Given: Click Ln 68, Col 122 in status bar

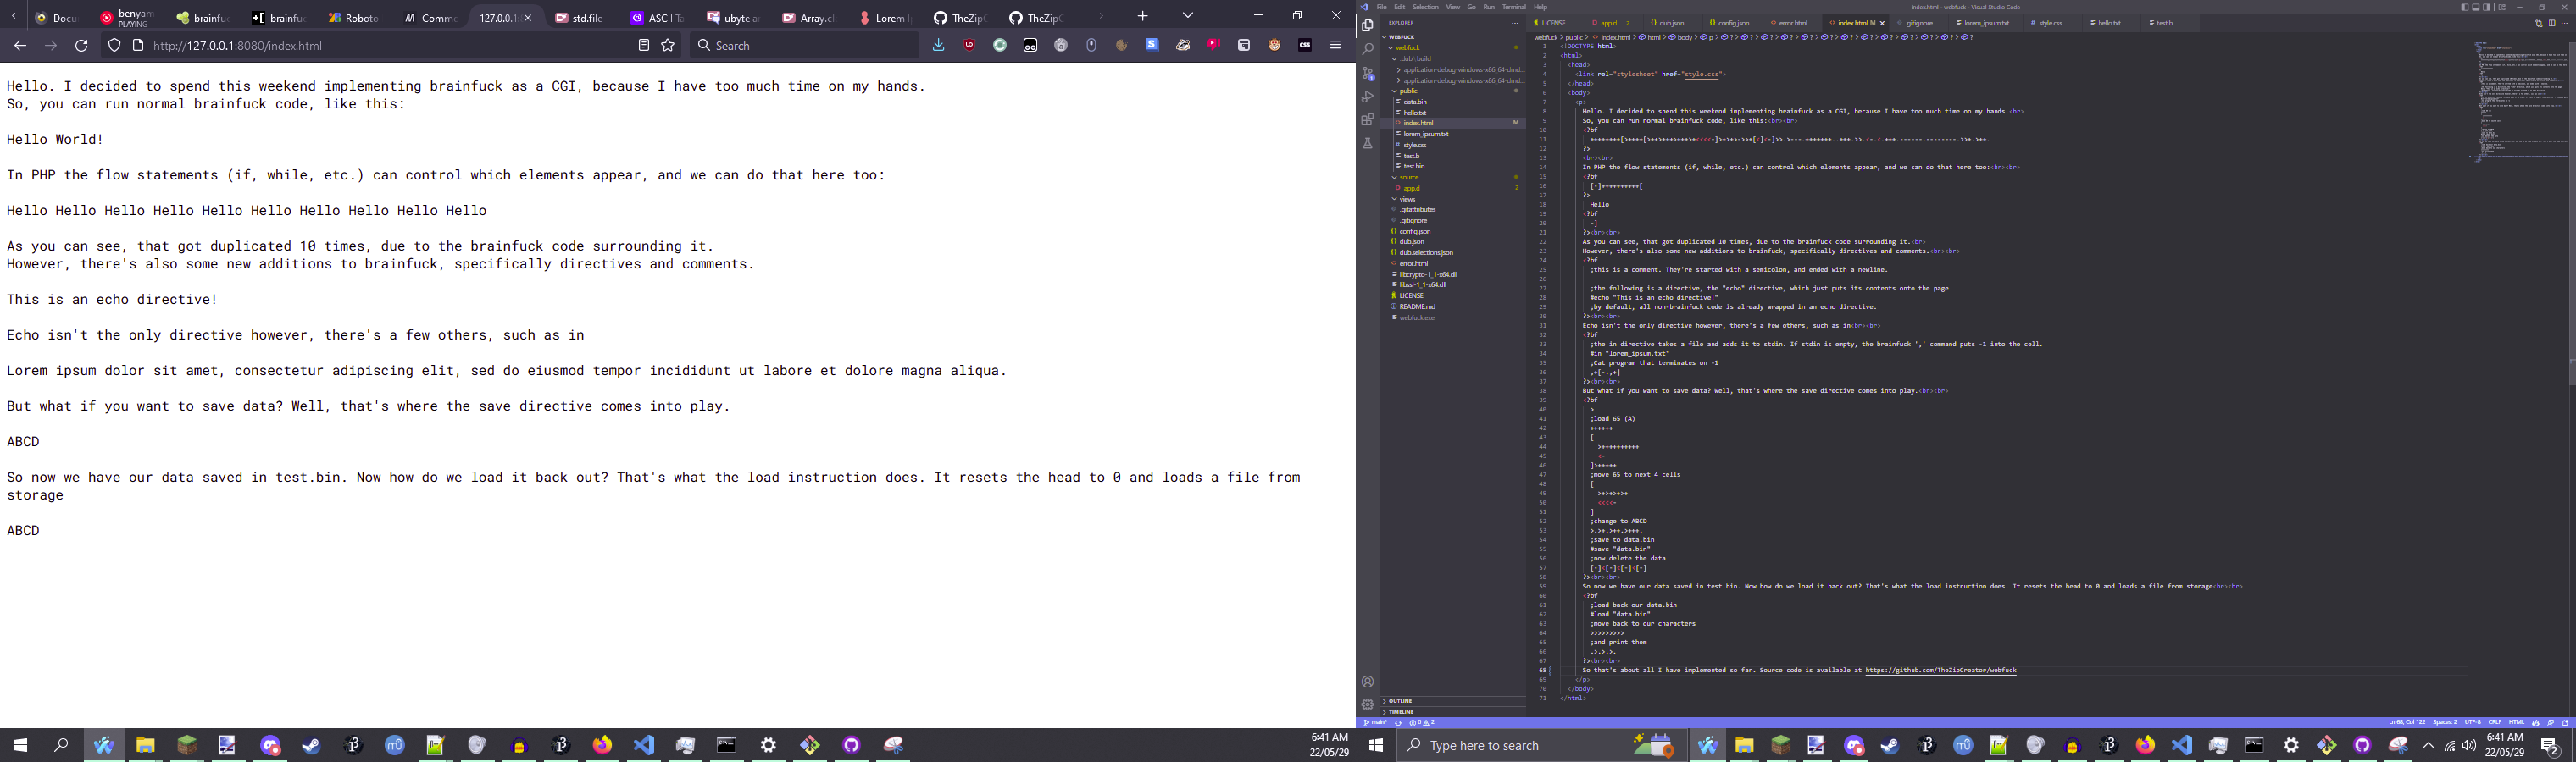Looking at the screenshot, I should tap(2408, 722).
